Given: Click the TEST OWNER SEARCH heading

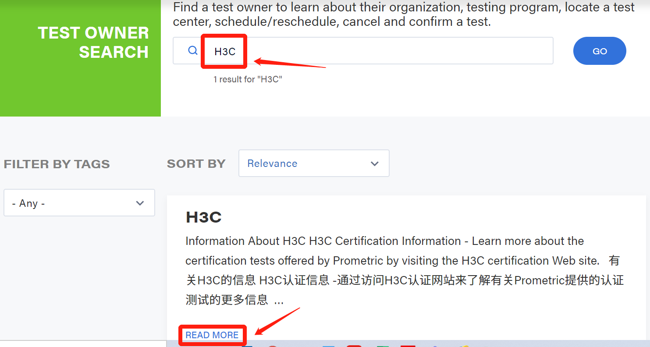Looking at the screenshot, I should coord(93,42).
